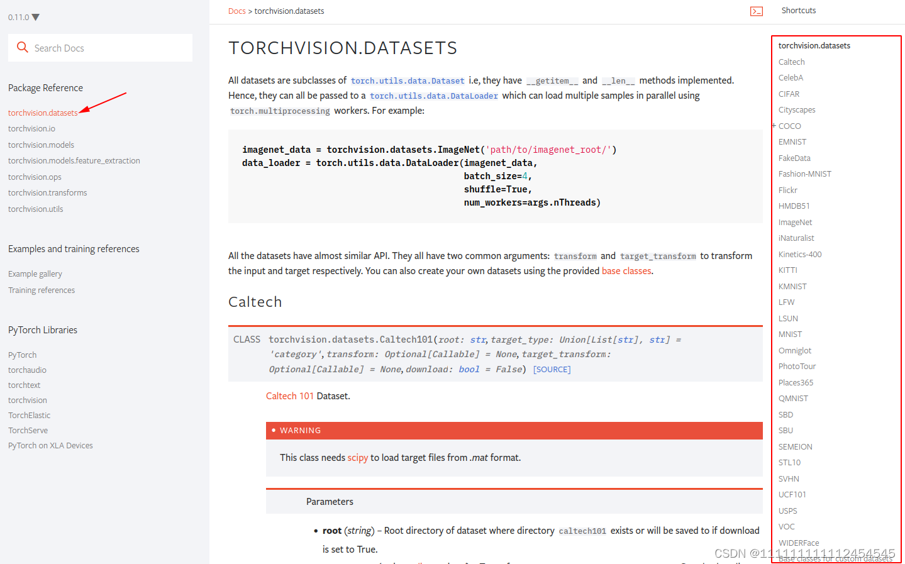The height and width of the screenshot is (564, 905).
Task: Open torchvision.utils in the sidebar
Action: pos(36,209)
